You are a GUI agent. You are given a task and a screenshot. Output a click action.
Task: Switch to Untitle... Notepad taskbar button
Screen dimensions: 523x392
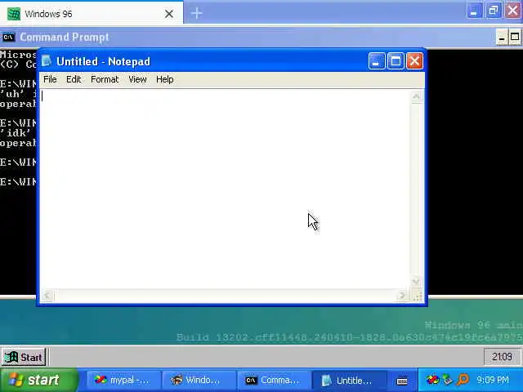click(x=349, y=381)
